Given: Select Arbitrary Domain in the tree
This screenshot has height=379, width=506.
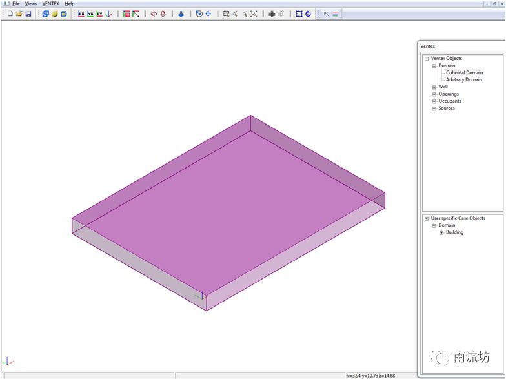Looking at the screenshot, I should point(464,80).
